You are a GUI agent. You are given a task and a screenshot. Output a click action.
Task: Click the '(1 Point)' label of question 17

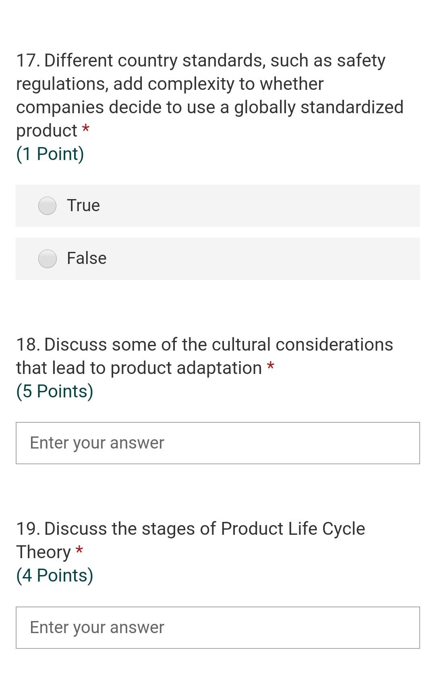point(50,153)
